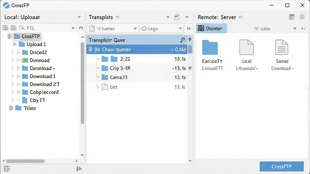
Task: Select the Dironload folder
Action: (x=38, y=68)
